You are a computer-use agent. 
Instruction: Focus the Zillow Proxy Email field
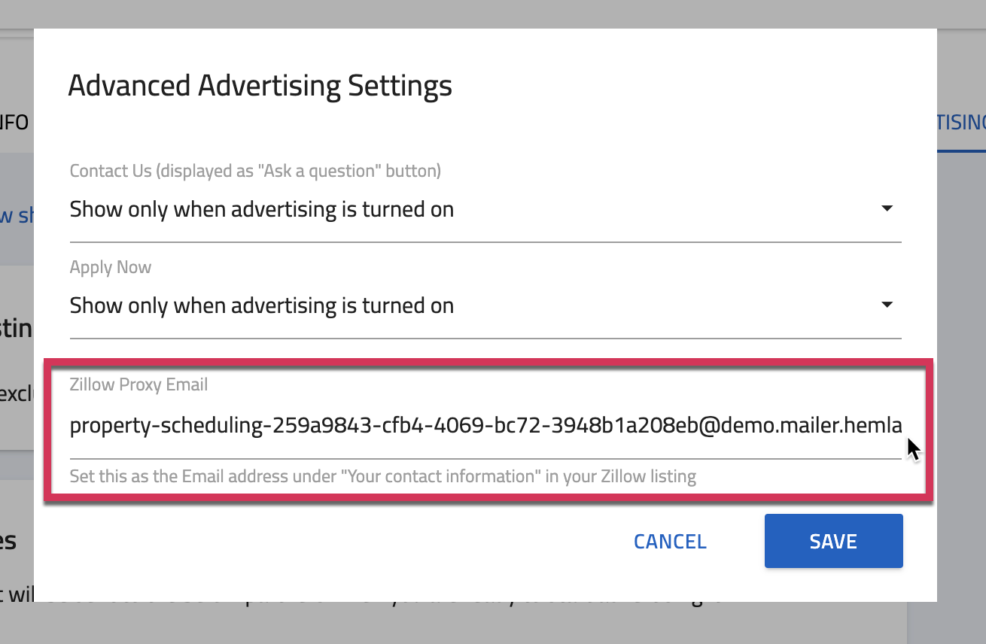point(485,426)
